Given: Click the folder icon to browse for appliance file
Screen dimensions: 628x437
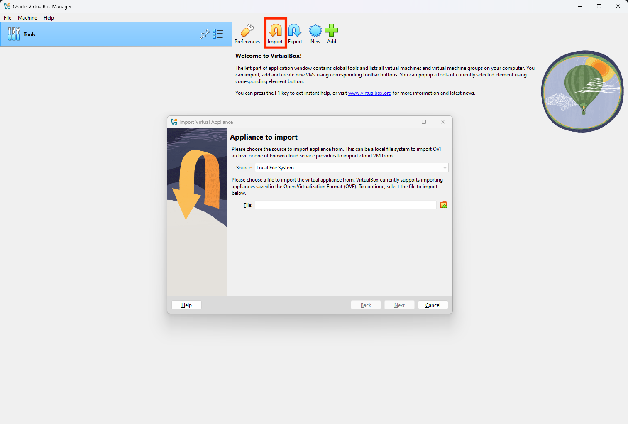Looking at the screenshot, I should point(443,205).
